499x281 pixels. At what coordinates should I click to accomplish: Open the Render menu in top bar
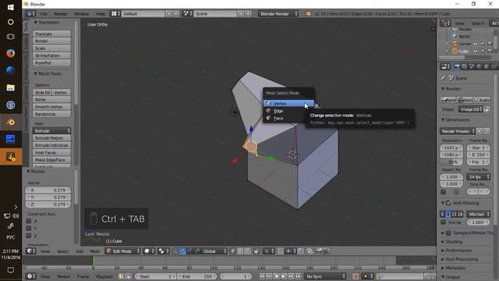tap(61, 14)
